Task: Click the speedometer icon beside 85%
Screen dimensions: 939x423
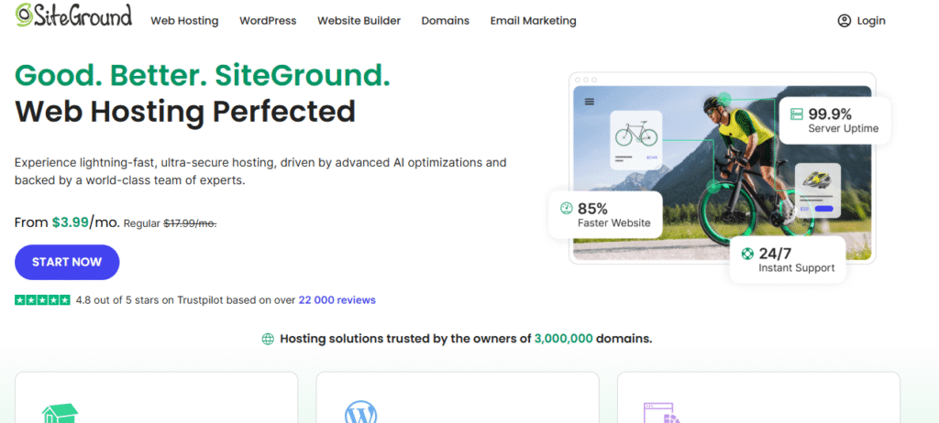Action: pyautogui.click(x=566, y=208)
